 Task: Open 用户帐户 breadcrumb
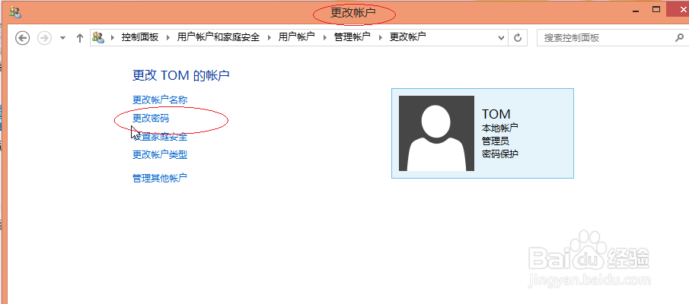(x=297, y=37)
